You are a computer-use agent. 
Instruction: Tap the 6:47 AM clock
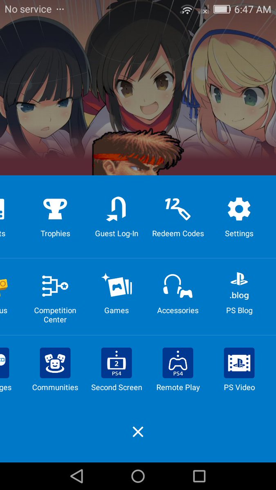(x=253, y=9)
